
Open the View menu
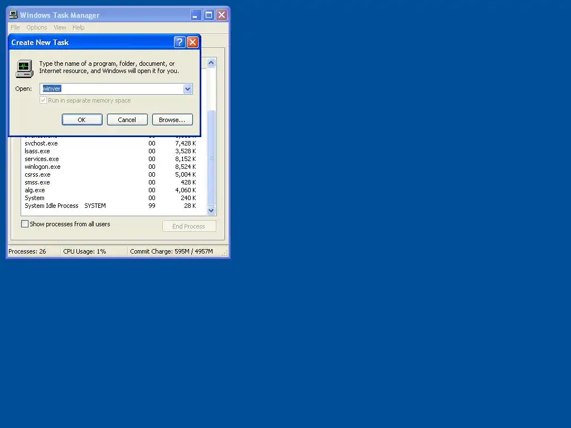click(x=60, y=27)
